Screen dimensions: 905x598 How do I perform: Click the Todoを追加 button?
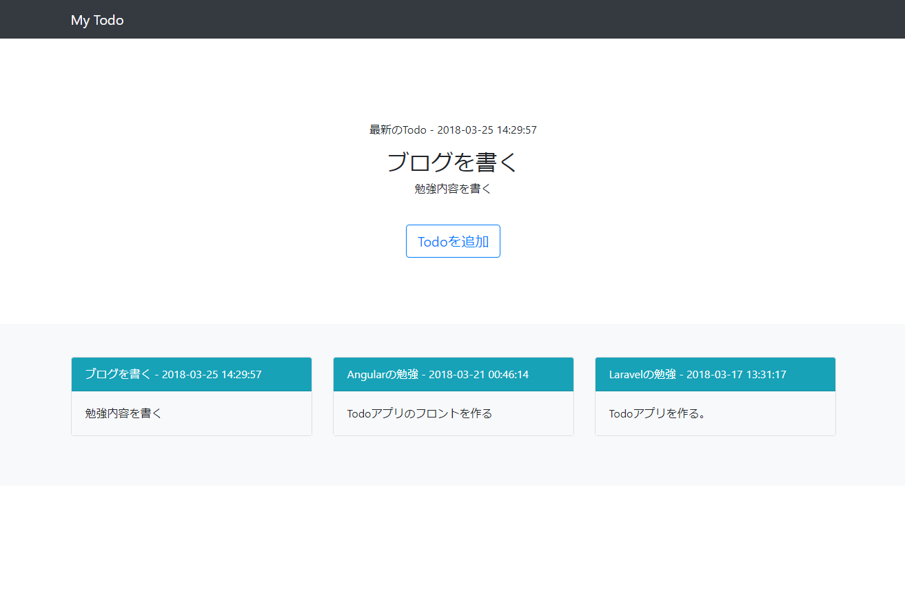click(x=452, y=240)
